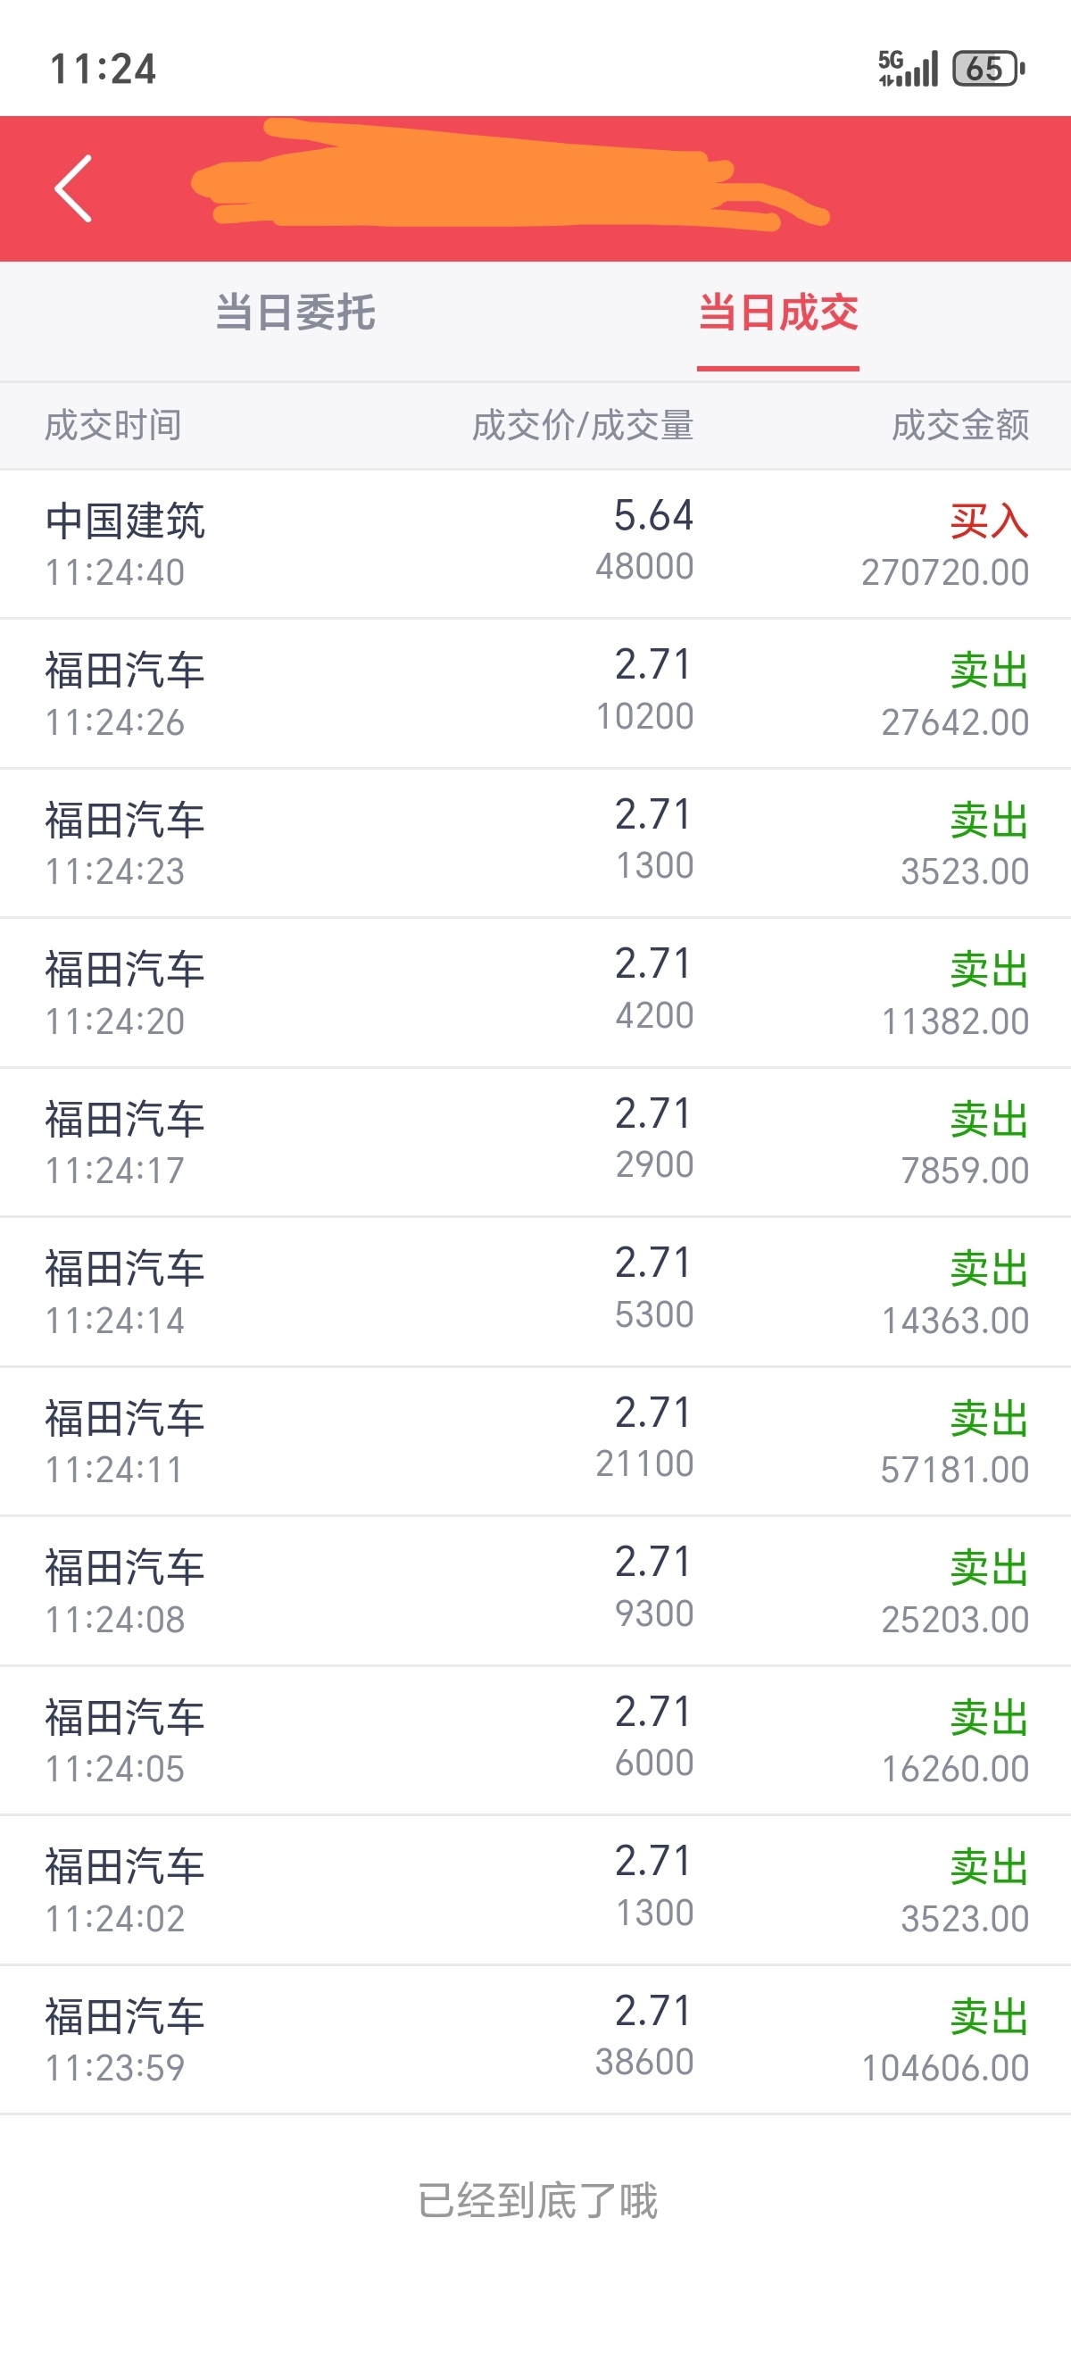Tap the red 买入 label
Screen dimensions: 1071x2368
click(x=988, y=521)
